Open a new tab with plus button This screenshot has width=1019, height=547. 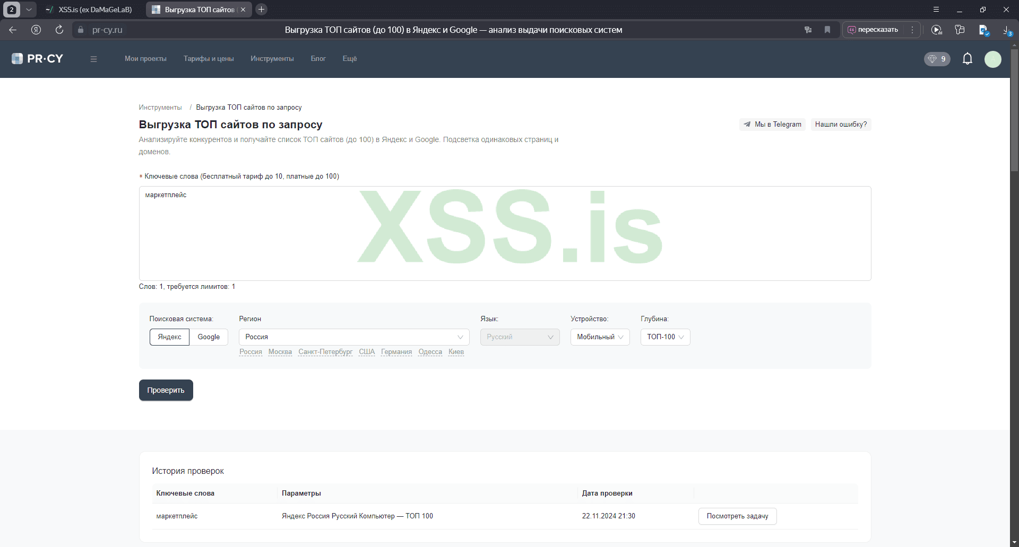pyautogui.click(x=261, y=10)
